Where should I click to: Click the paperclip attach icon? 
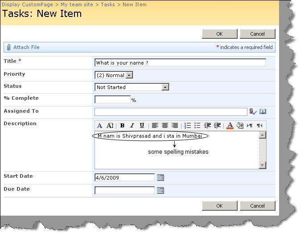click(x=8, y=47)
